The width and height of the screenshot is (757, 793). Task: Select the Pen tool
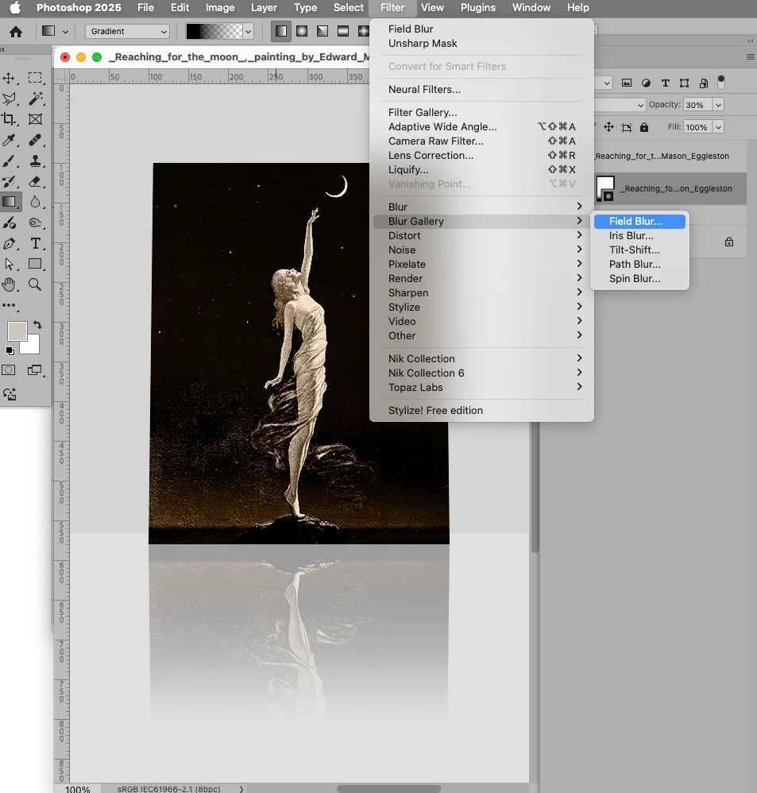click(x=9, y=243)
